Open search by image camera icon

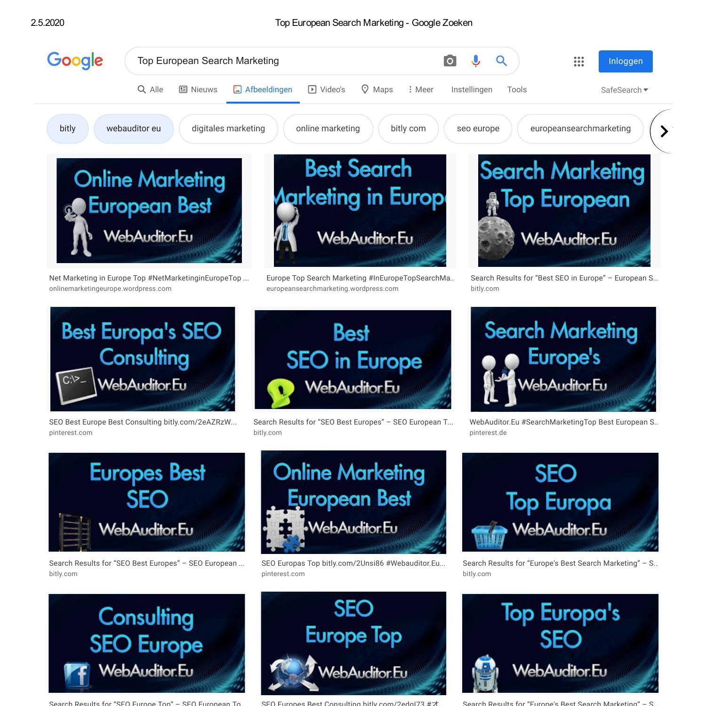pyautogui.click(x=450, y=61)
